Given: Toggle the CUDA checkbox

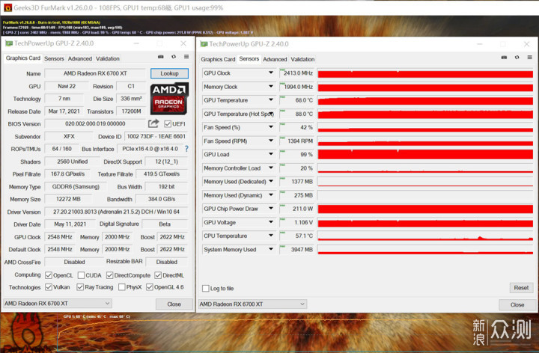Looking at the screenshot, I should click(x=81, y=275).
